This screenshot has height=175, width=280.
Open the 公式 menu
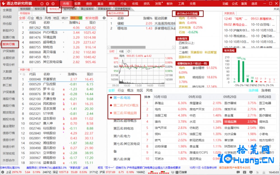click(x=235, y=4)
